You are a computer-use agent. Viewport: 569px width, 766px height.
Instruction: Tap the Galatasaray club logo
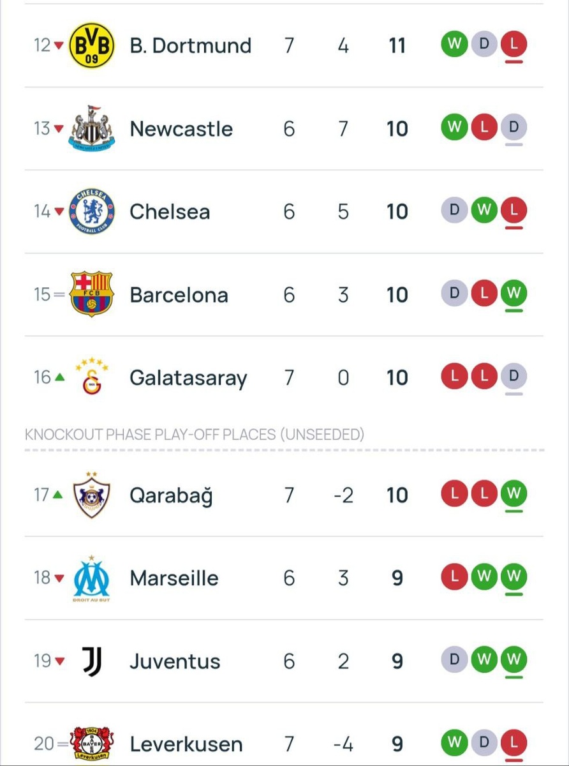pyautogui.click(x=91, y=377)
